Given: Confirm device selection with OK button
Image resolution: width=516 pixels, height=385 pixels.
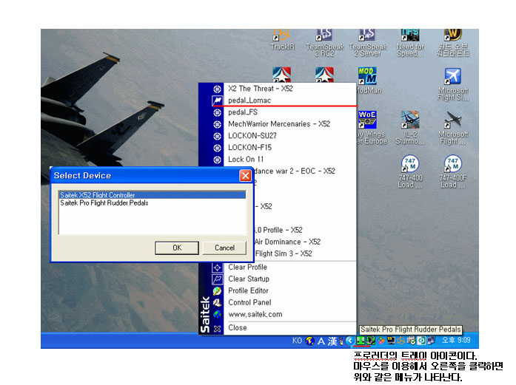Looking at the screenshot, I should tap(177, 248).
